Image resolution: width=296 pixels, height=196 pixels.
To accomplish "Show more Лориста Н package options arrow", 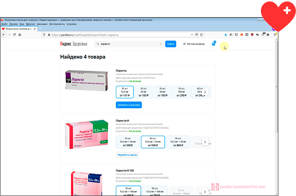I will [205, 142].
